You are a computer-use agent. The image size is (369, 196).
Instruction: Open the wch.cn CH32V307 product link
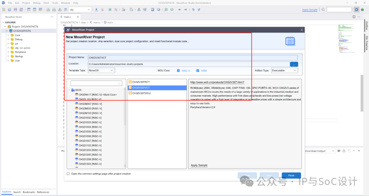(x=217, y=82)
